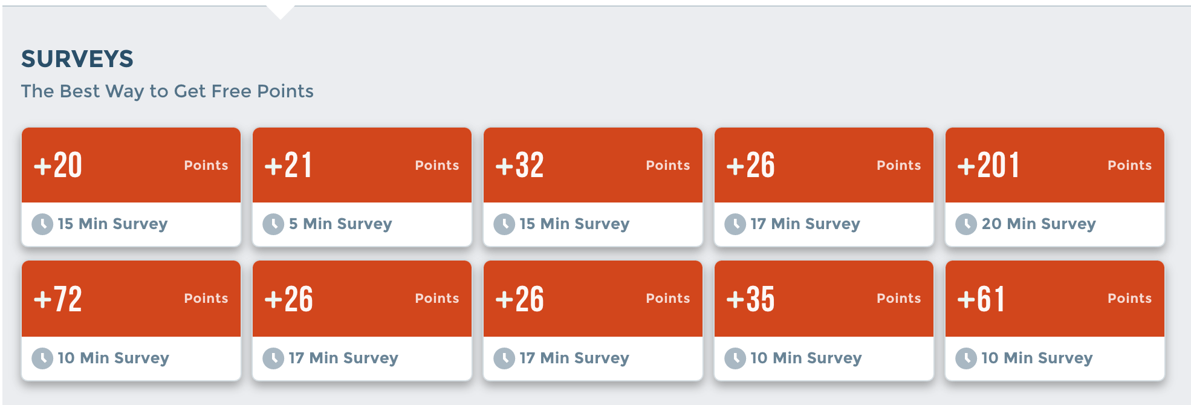
Task: Open the +20 points survey card
Action: [x=131, y=187]
